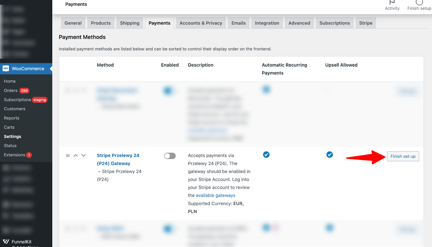Click the FunnelKit logo icon in sidebar

tap(6, 242)
